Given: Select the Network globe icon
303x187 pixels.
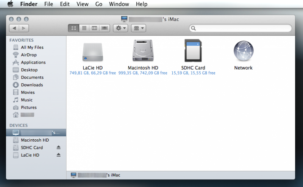Looking at the screenshot, I should click(244, 51).
